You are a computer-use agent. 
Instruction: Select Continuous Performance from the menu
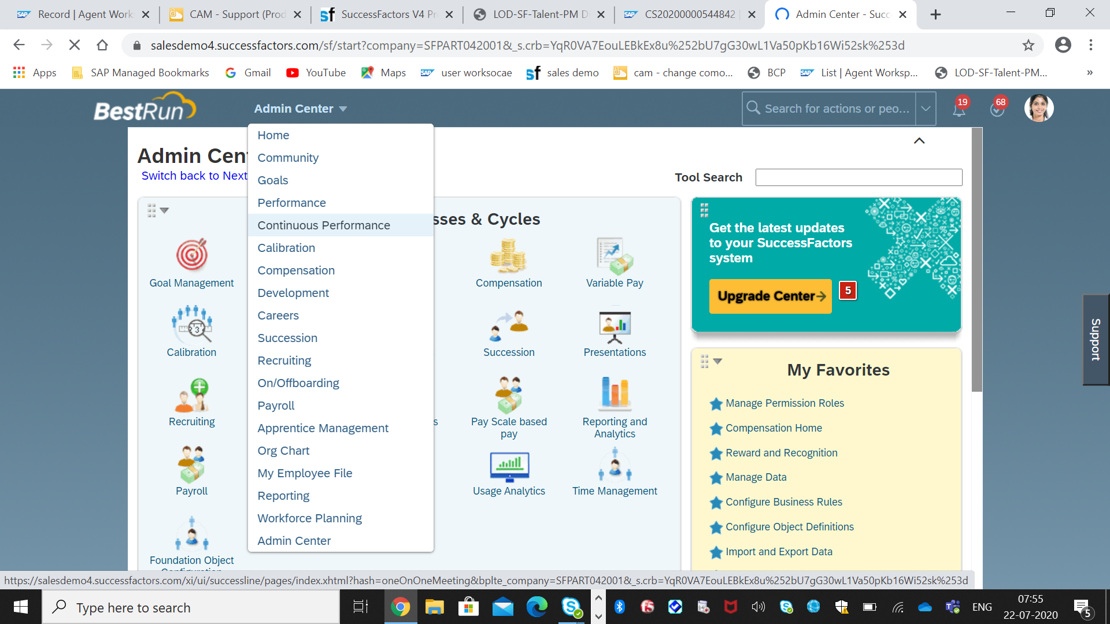pos(341,225)
